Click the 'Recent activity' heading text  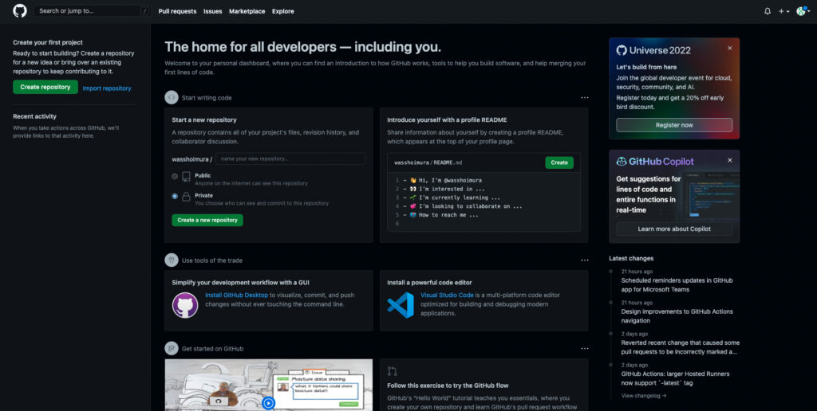[x=34, y=116]
